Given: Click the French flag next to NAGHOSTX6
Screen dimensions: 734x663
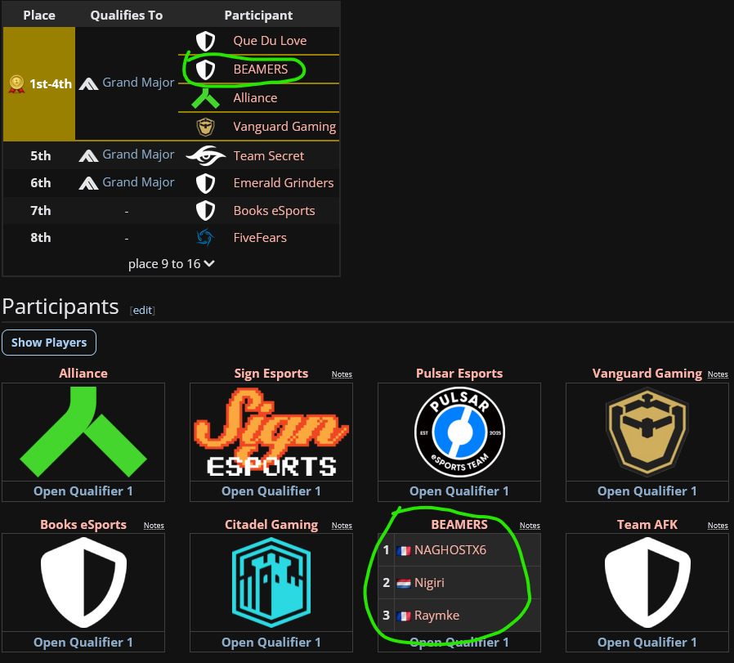Looking at the screenshot, I should pos(404,551).
